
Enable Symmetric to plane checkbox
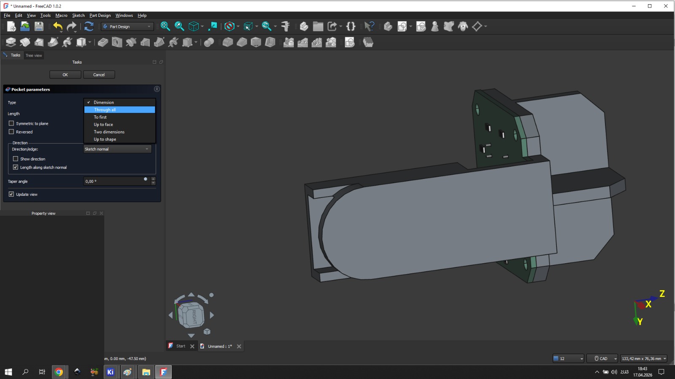(11, 123)
